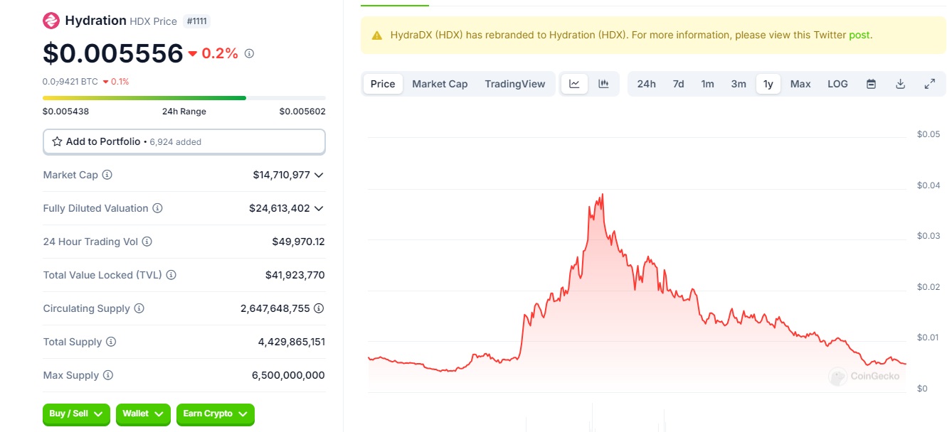947x432 pixels.
Task: Click the Hydration logo icon
Action: 51,21
